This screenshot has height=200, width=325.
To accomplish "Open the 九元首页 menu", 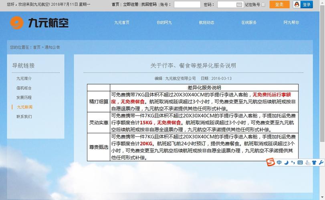I will 122,22.
